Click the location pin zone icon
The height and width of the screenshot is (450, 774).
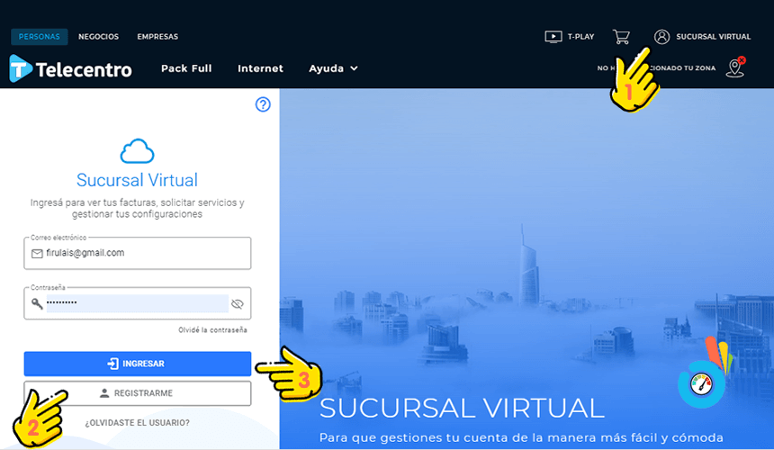click(735, 67)
